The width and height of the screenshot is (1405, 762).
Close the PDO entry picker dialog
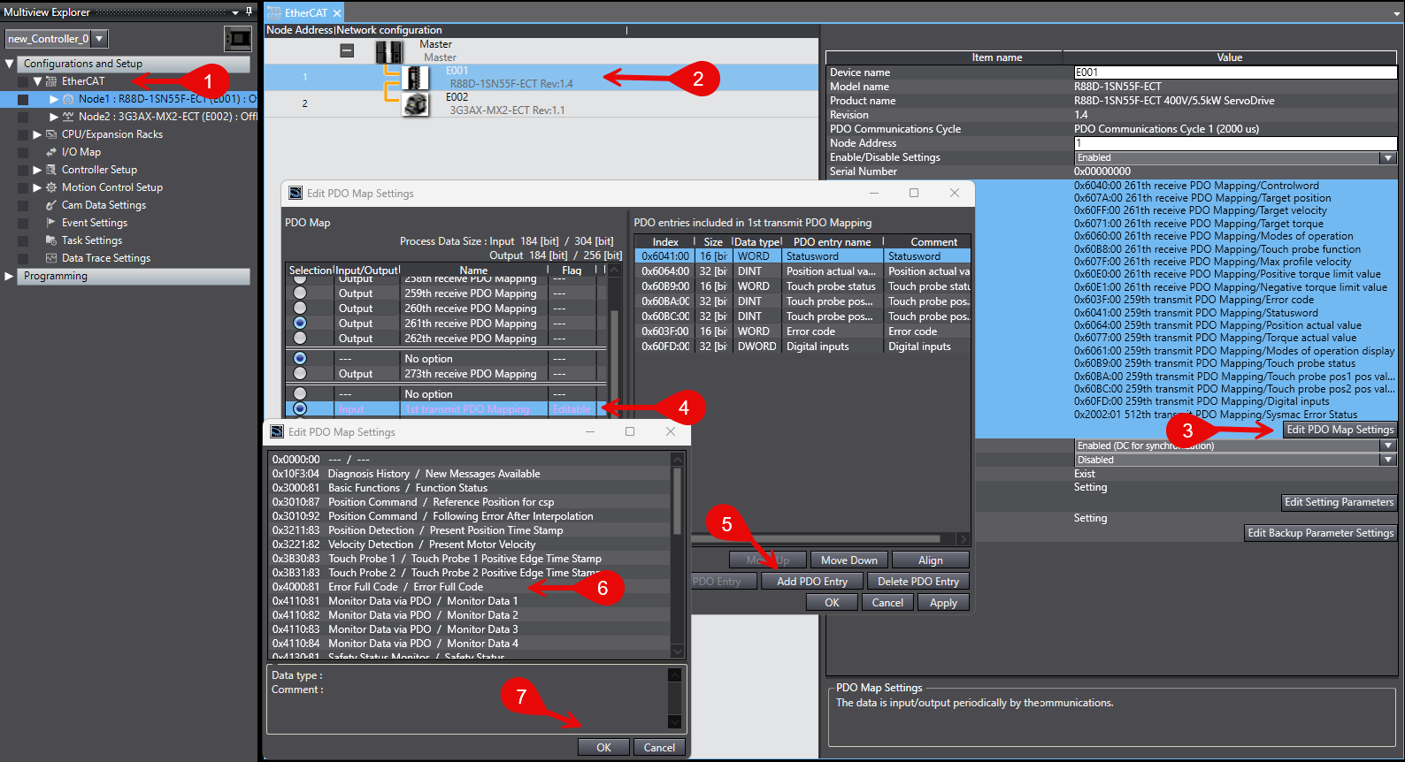[x=671, y=431]
